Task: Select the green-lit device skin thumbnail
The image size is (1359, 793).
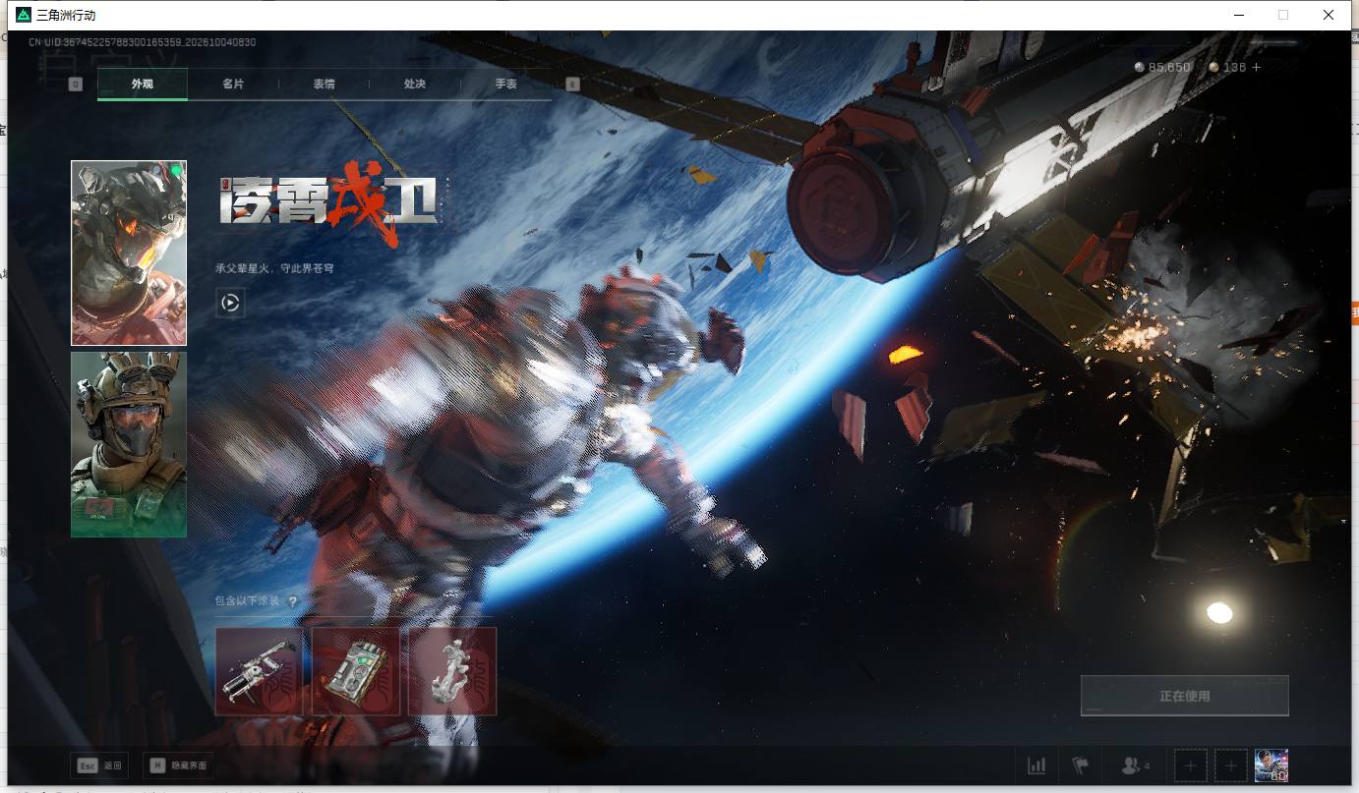Action: tap(356, 671)
